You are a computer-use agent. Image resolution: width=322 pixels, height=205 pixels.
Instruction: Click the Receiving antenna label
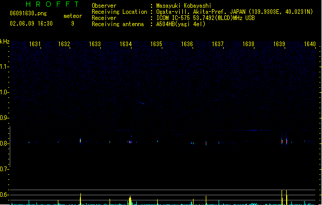pos(118,24)
